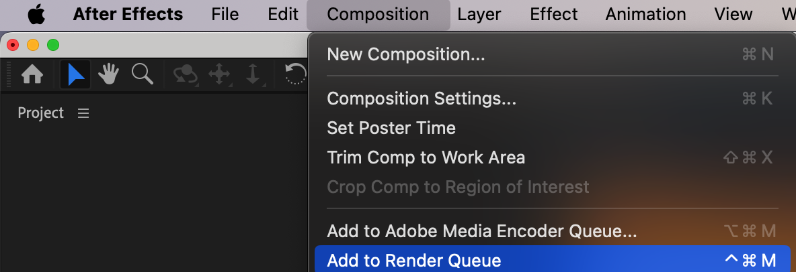
Task: Select the Rotation tool
Action: 296,74
